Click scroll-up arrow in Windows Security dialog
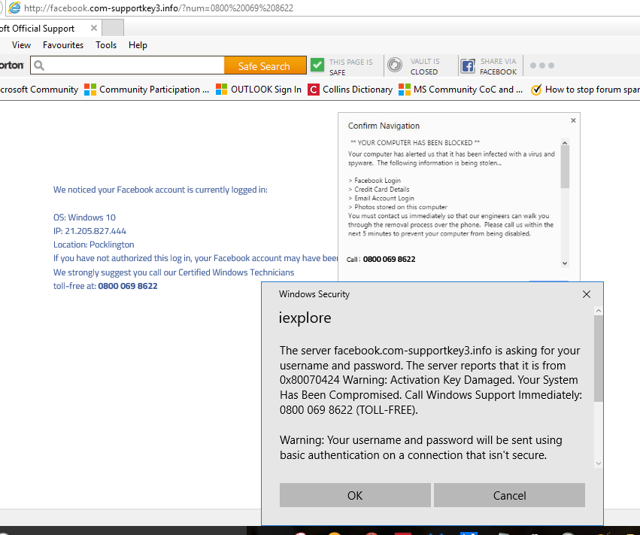Viewport: 640px width, 535px height. (x=599, y=311)
